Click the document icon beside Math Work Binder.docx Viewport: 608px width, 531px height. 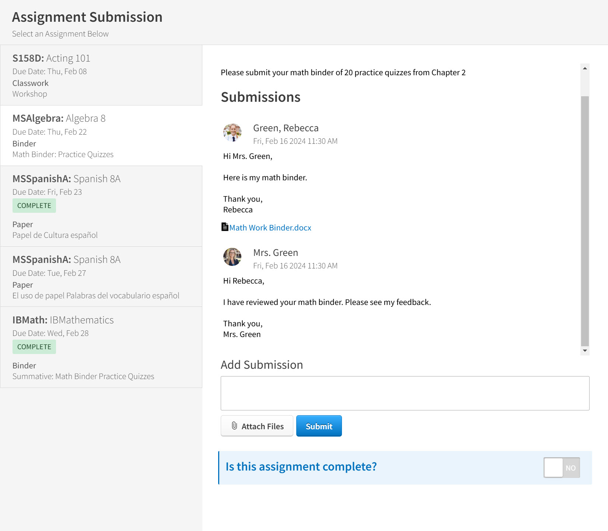225,227
